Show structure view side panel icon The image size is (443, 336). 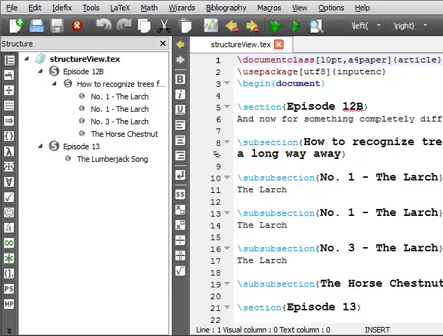[9, 60]
